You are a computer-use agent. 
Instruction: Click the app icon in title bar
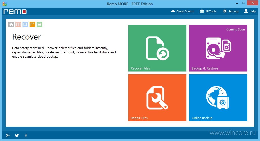tap(5, 4)
